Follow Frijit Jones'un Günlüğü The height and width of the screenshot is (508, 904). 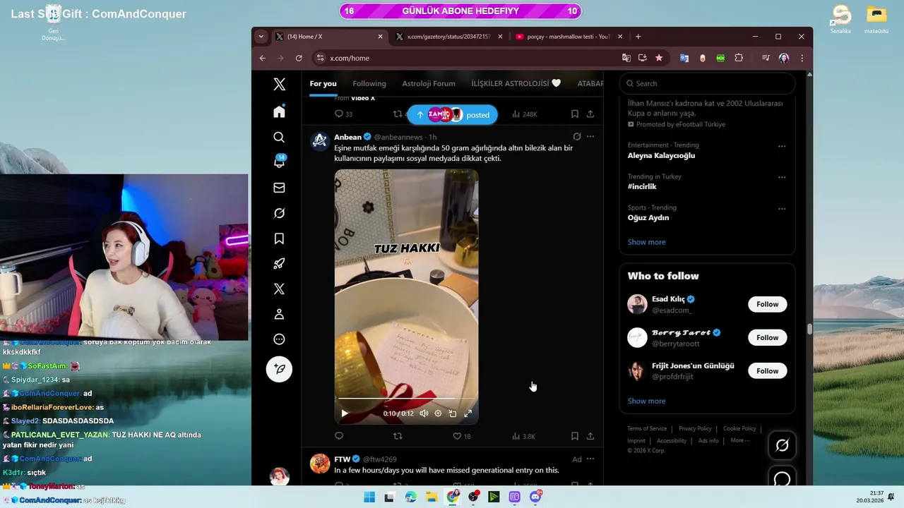click(767, 370)
